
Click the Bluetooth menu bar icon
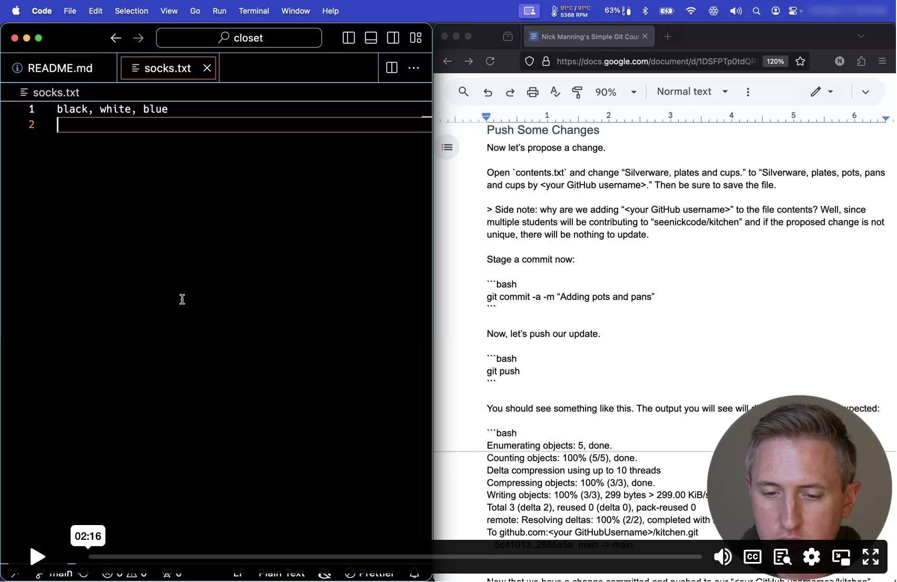pos(645,11)
